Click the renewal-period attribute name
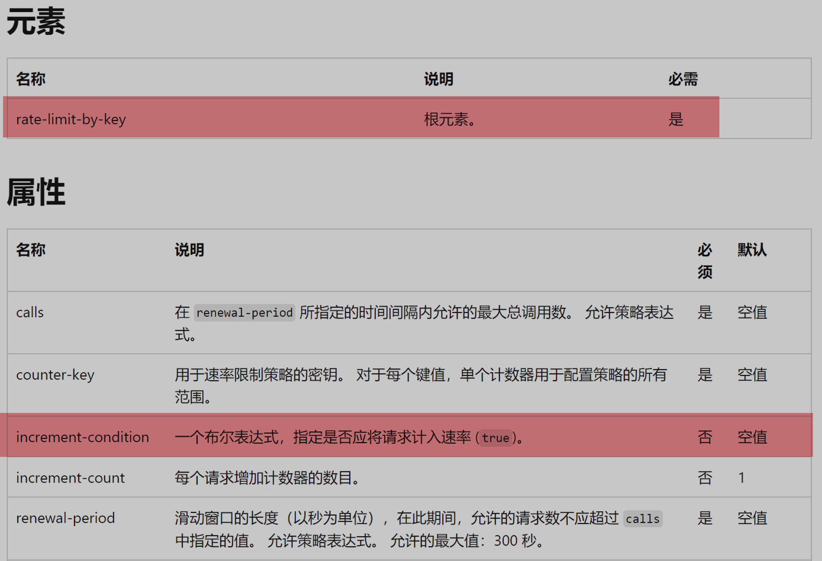822x561 pixels. coord(65,518)
